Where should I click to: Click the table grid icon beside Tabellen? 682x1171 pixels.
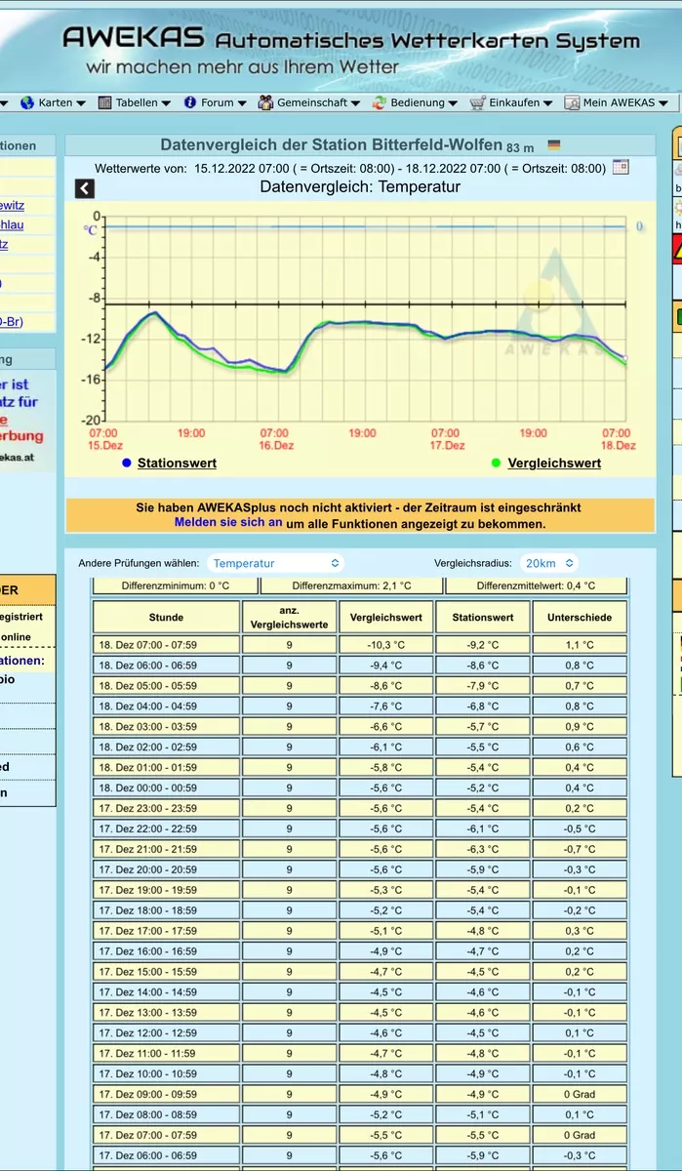coord(104,102)
